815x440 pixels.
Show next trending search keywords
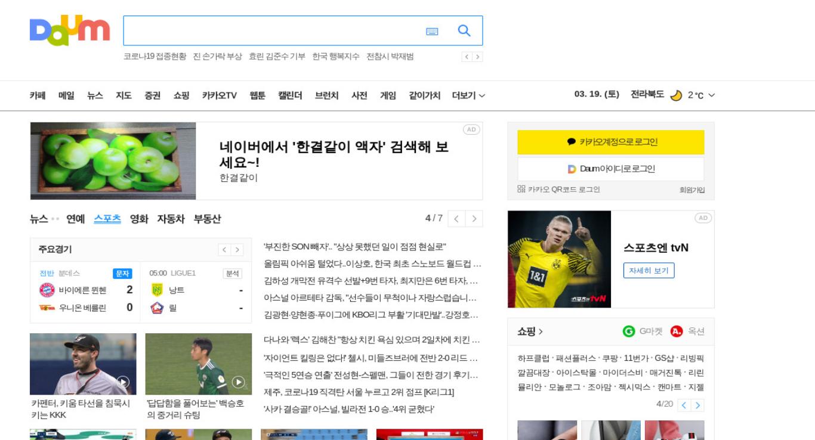coord(477,57)
